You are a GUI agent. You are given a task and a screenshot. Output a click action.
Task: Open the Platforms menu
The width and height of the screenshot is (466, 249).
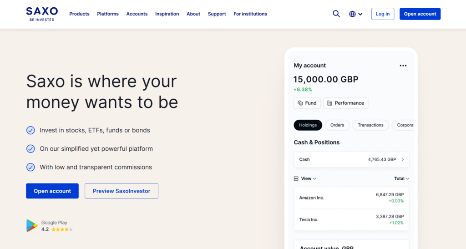coord(108,14)
